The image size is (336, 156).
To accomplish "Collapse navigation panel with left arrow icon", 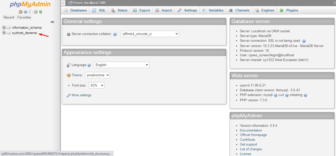I will click(x=63, y=3).
